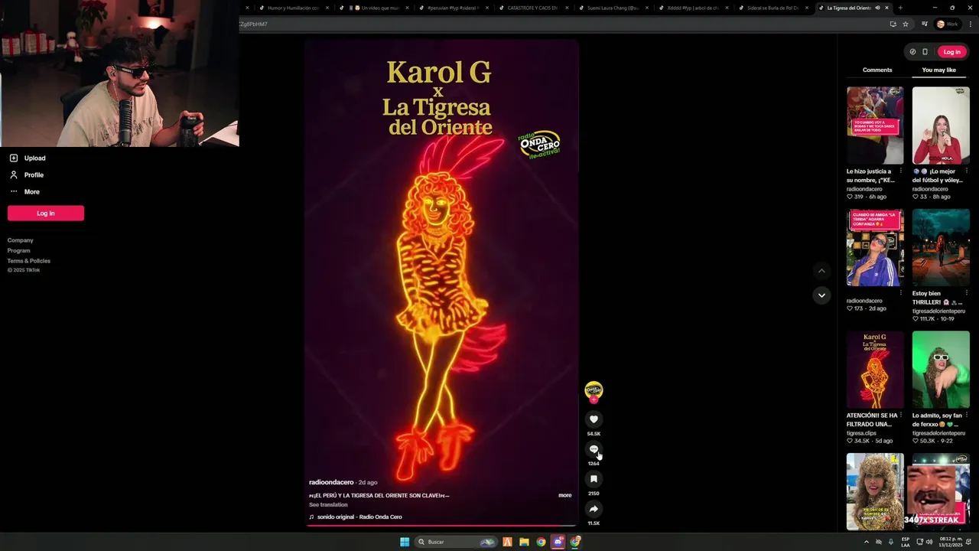Open the radioondacero username under video
The width and height of the screenshot is (979, 551).
click(331, 482)
